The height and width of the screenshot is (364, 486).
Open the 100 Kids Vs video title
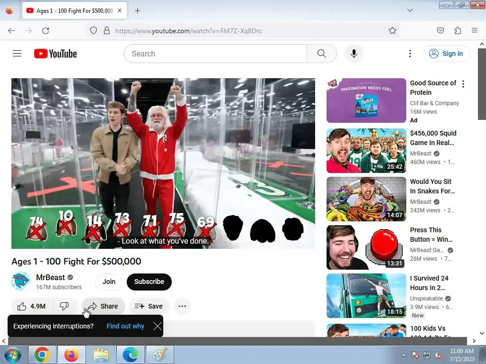pos(430,331)
